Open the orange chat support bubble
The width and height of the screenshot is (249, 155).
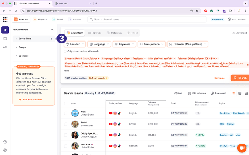coord(242,148)
